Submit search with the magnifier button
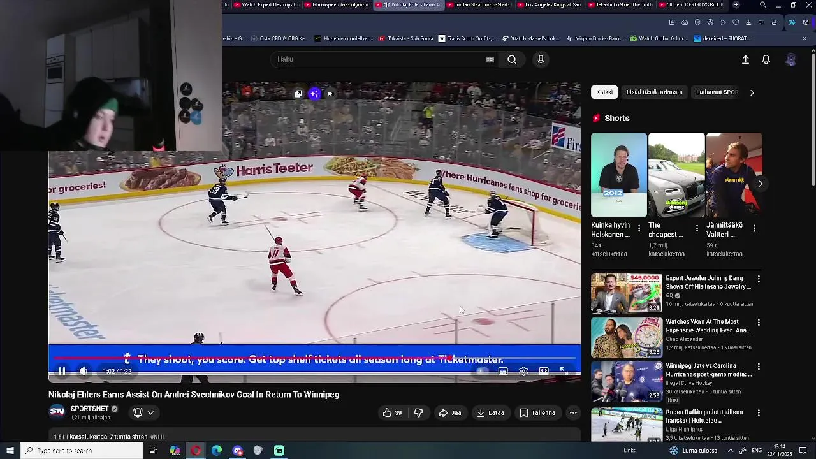This screenshot has width=816, height=459. (512, 59)
